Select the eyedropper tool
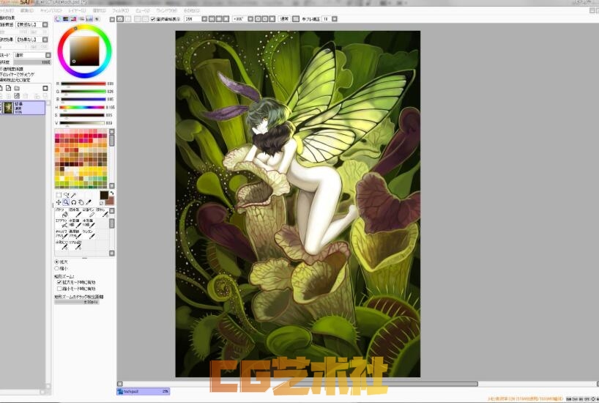 (89, 202)
